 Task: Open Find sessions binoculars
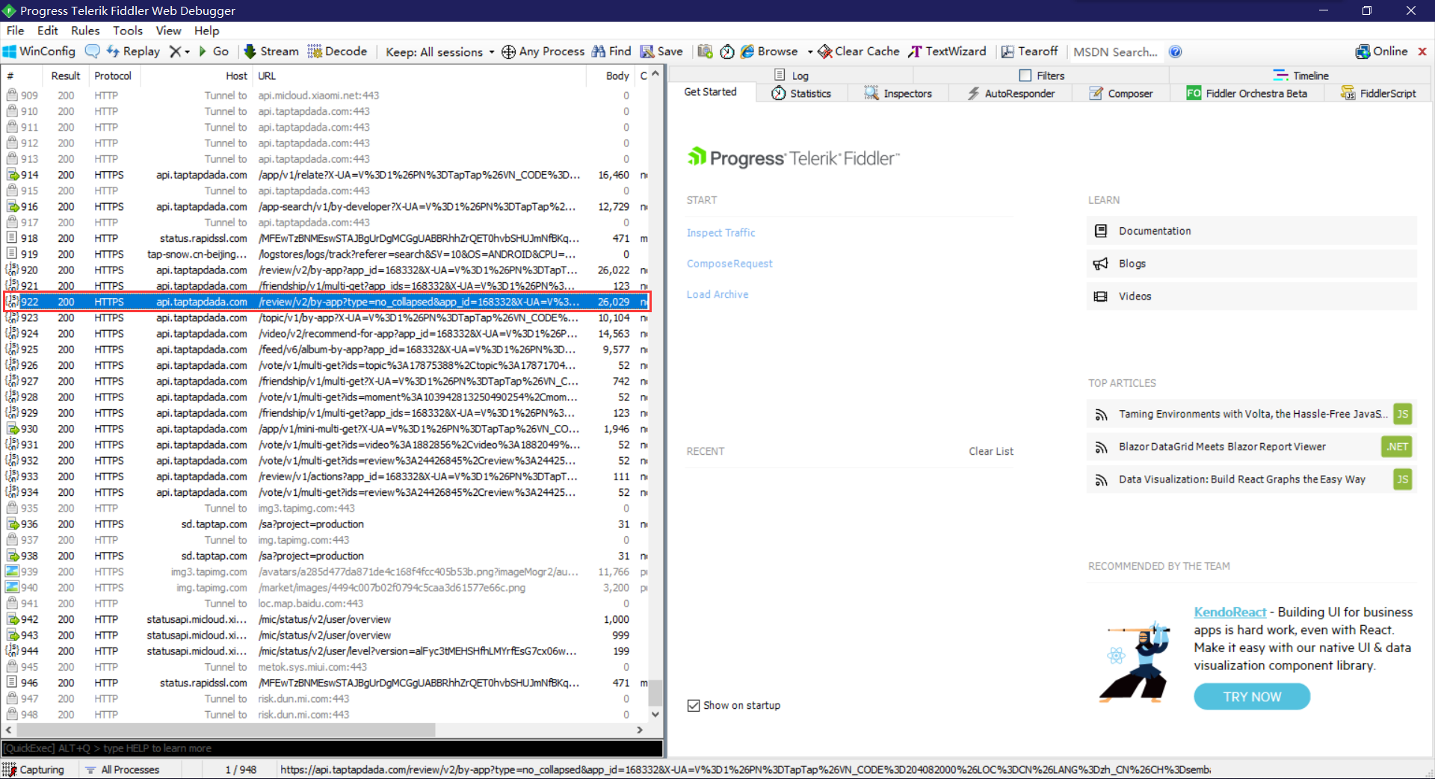click(611, 52)
